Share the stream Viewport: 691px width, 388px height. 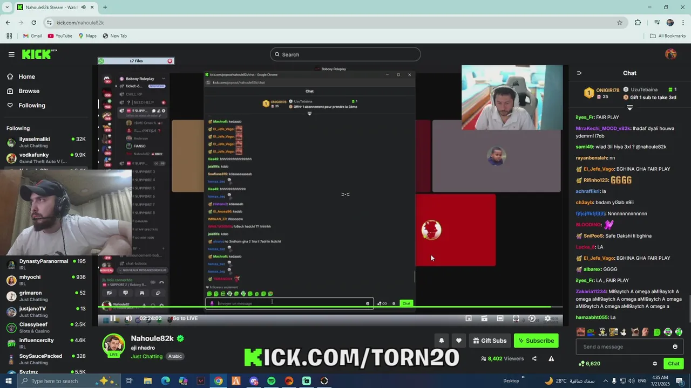coord(534,359)
